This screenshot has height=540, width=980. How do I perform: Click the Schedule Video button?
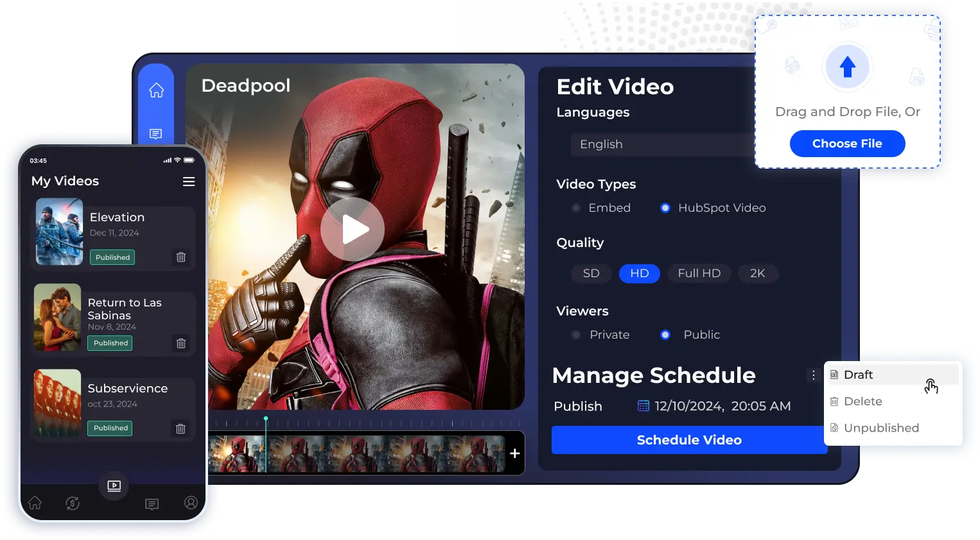coord(689,440)
